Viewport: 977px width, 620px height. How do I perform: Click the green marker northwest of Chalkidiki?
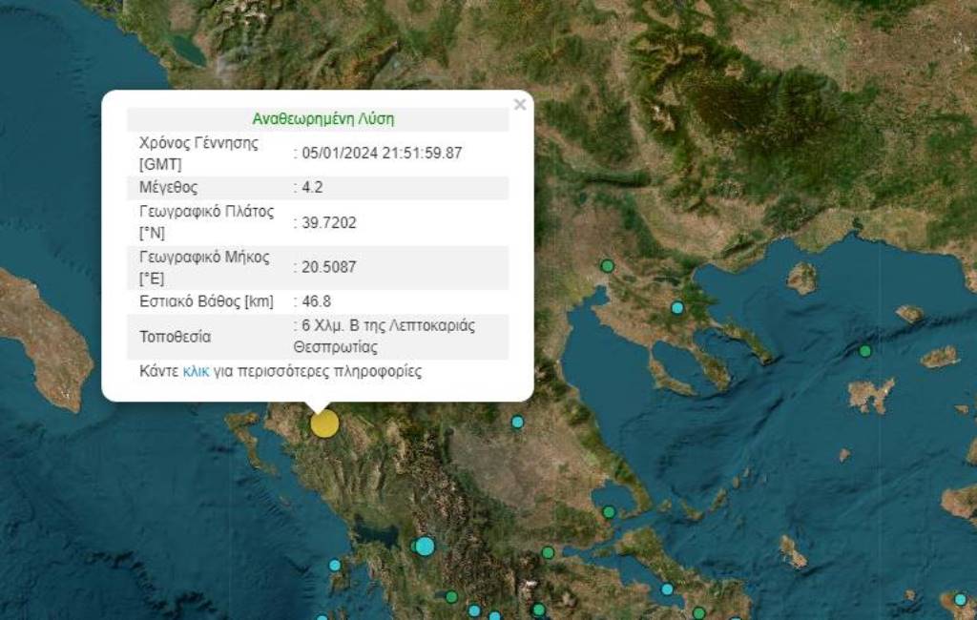pos(607,266)
